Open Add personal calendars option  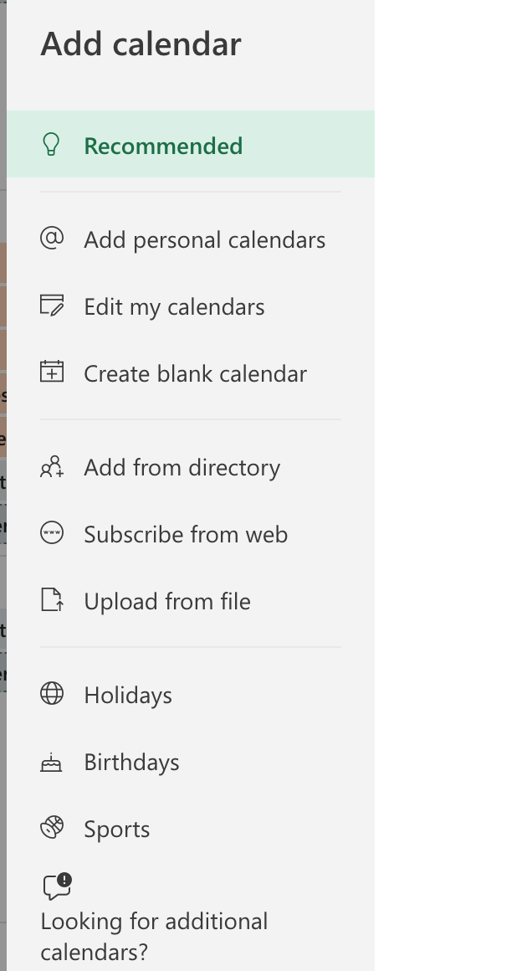[x=192, y=239]
